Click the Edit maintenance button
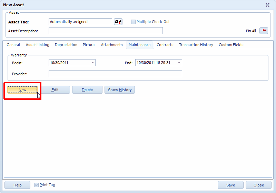Image resolution: width=276 pixels, height=193 pixels. click(x=55, y=90)
